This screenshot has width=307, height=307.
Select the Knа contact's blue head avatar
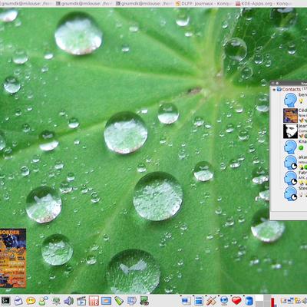click(290, 147)
